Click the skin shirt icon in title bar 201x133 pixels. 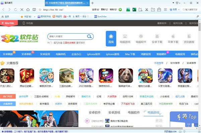[177, 3]
